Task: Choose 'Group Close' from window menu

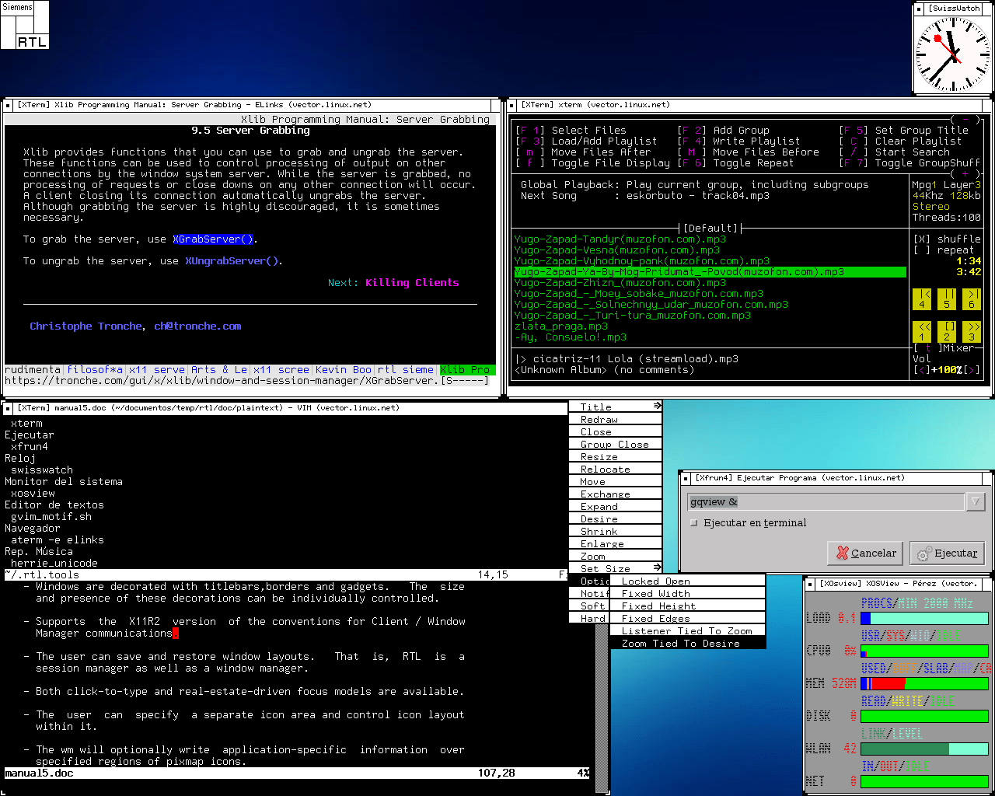Action: click(x=614, y=445)
